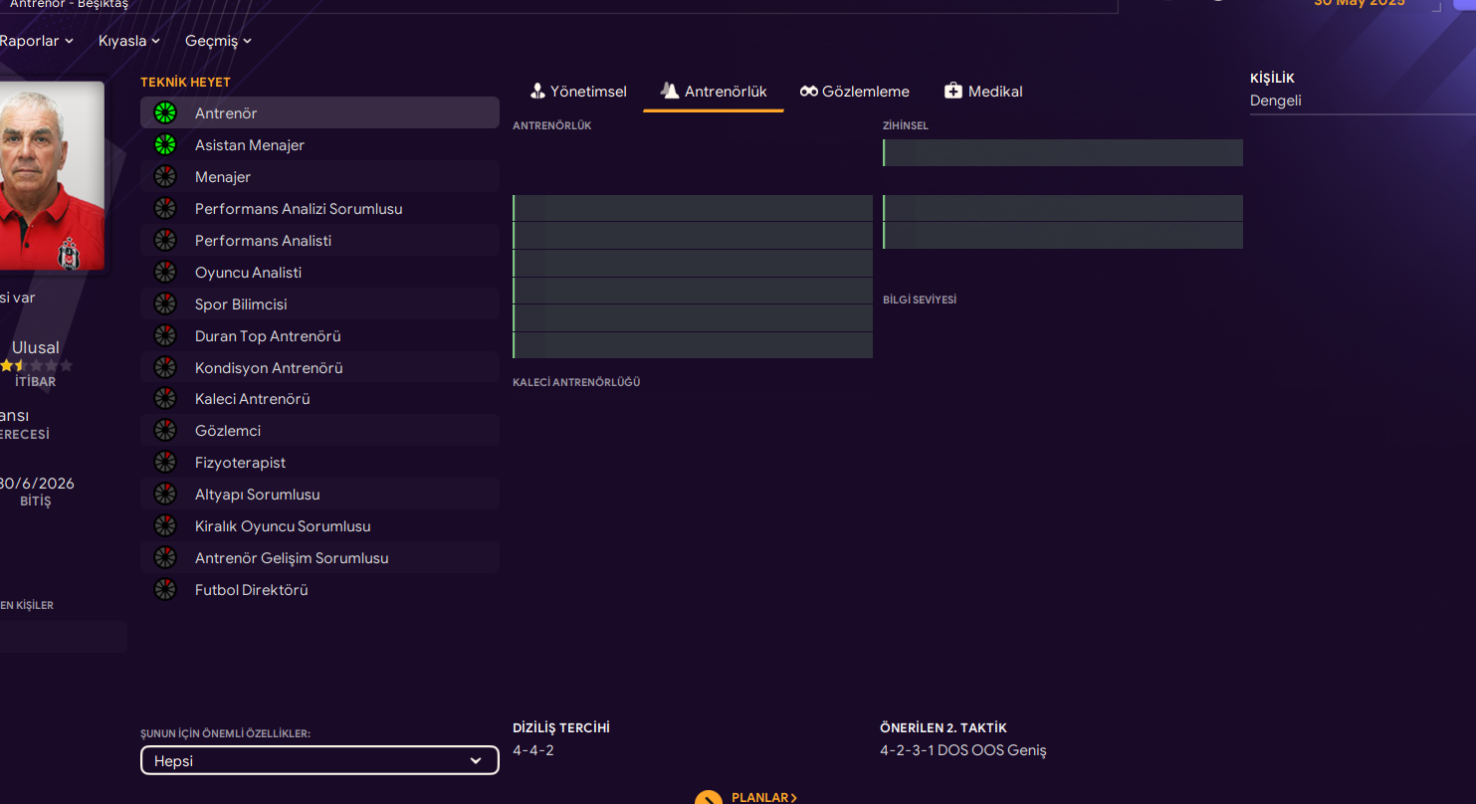The width and height of the screenshot is (1476, 804).
Task: Click the Medikal first-aid kit icon
Action: [952, 92]
